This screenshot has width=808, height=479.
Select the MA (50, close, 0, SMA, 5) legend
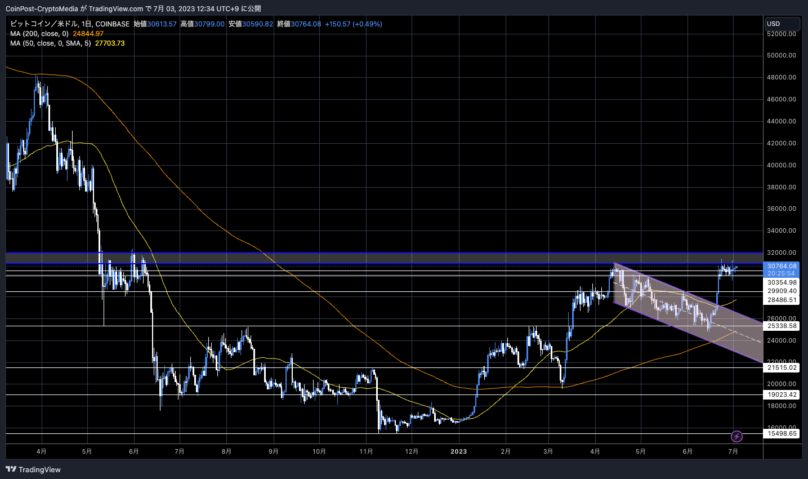coord(51,43)
